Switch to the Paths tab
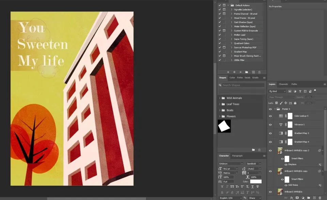 (x=294, y=84)
